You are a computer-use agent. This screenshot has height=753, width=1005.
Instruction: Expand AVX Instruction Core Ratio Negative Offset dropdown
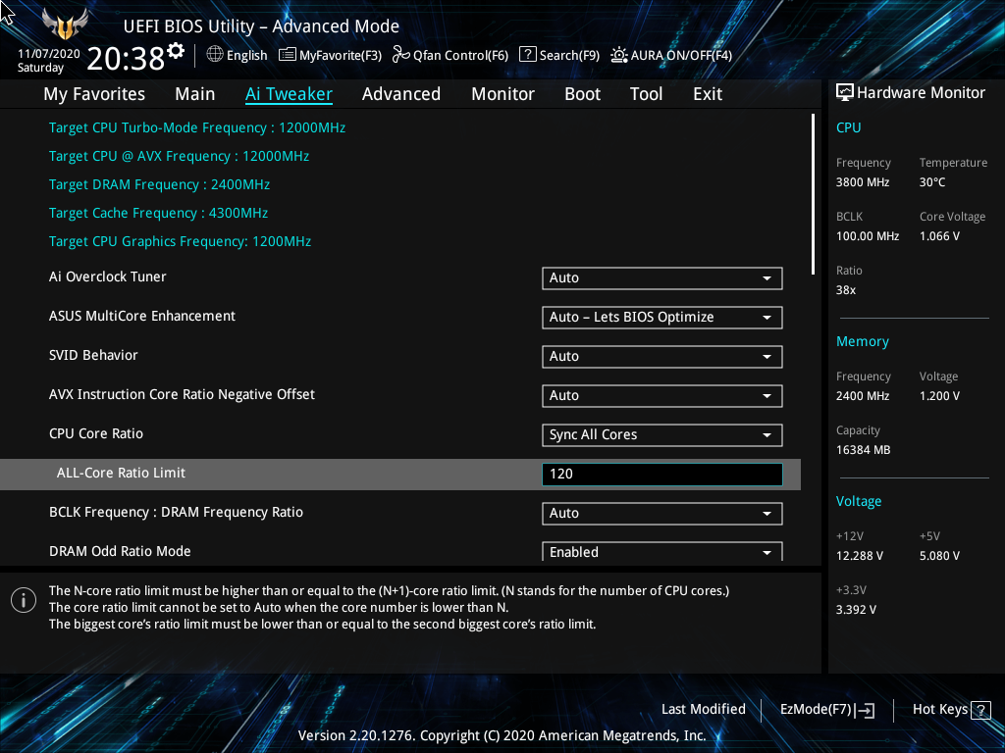point(662,396)
